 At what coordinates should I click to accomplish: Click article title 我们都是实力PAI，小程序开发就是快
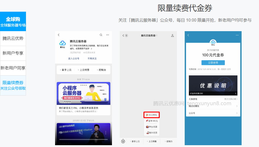click(x=79, y=108)
